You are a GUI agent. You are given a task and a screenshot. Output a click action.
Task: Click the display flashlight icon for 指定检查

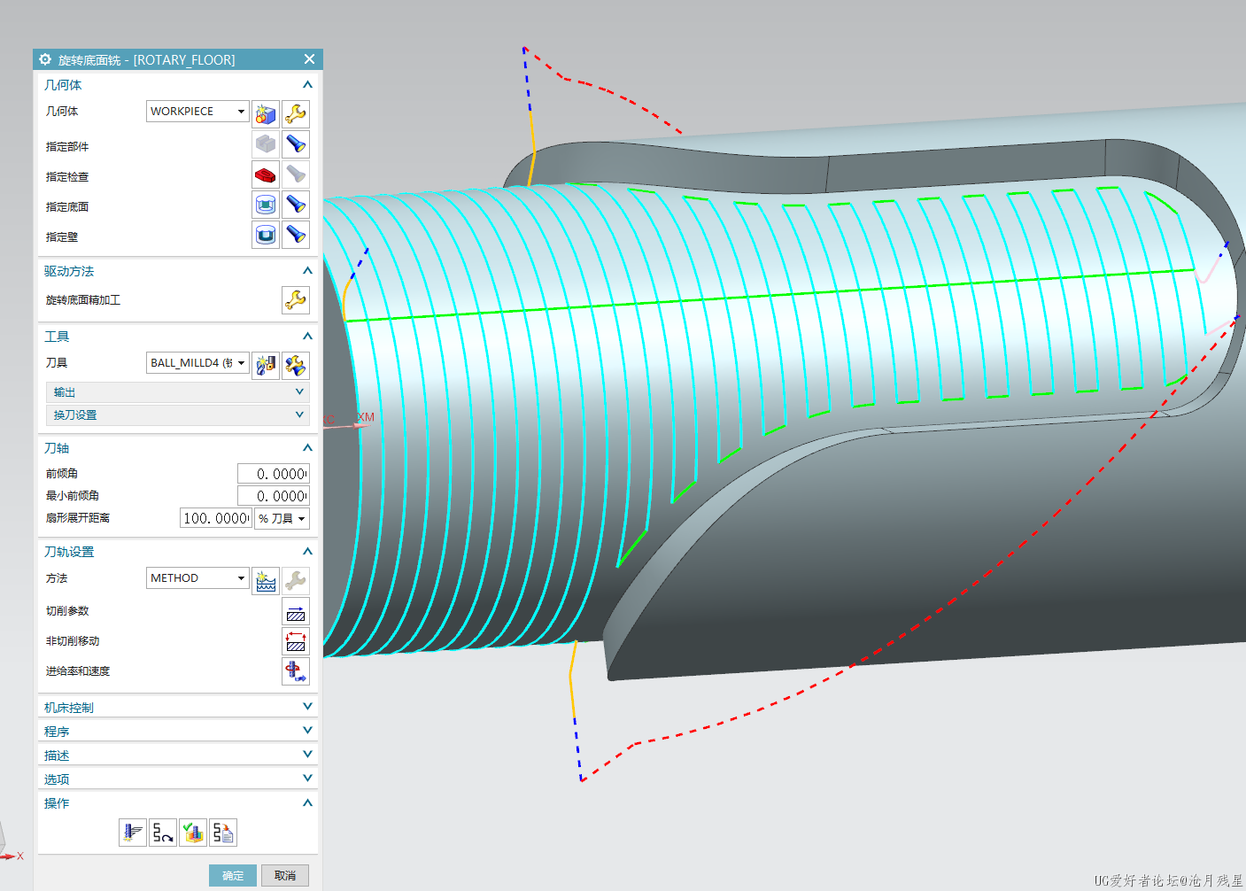tap(296, 174)
